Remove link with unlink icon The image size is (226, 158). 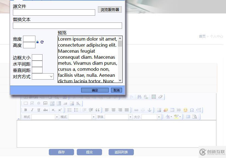click(143, 110)
